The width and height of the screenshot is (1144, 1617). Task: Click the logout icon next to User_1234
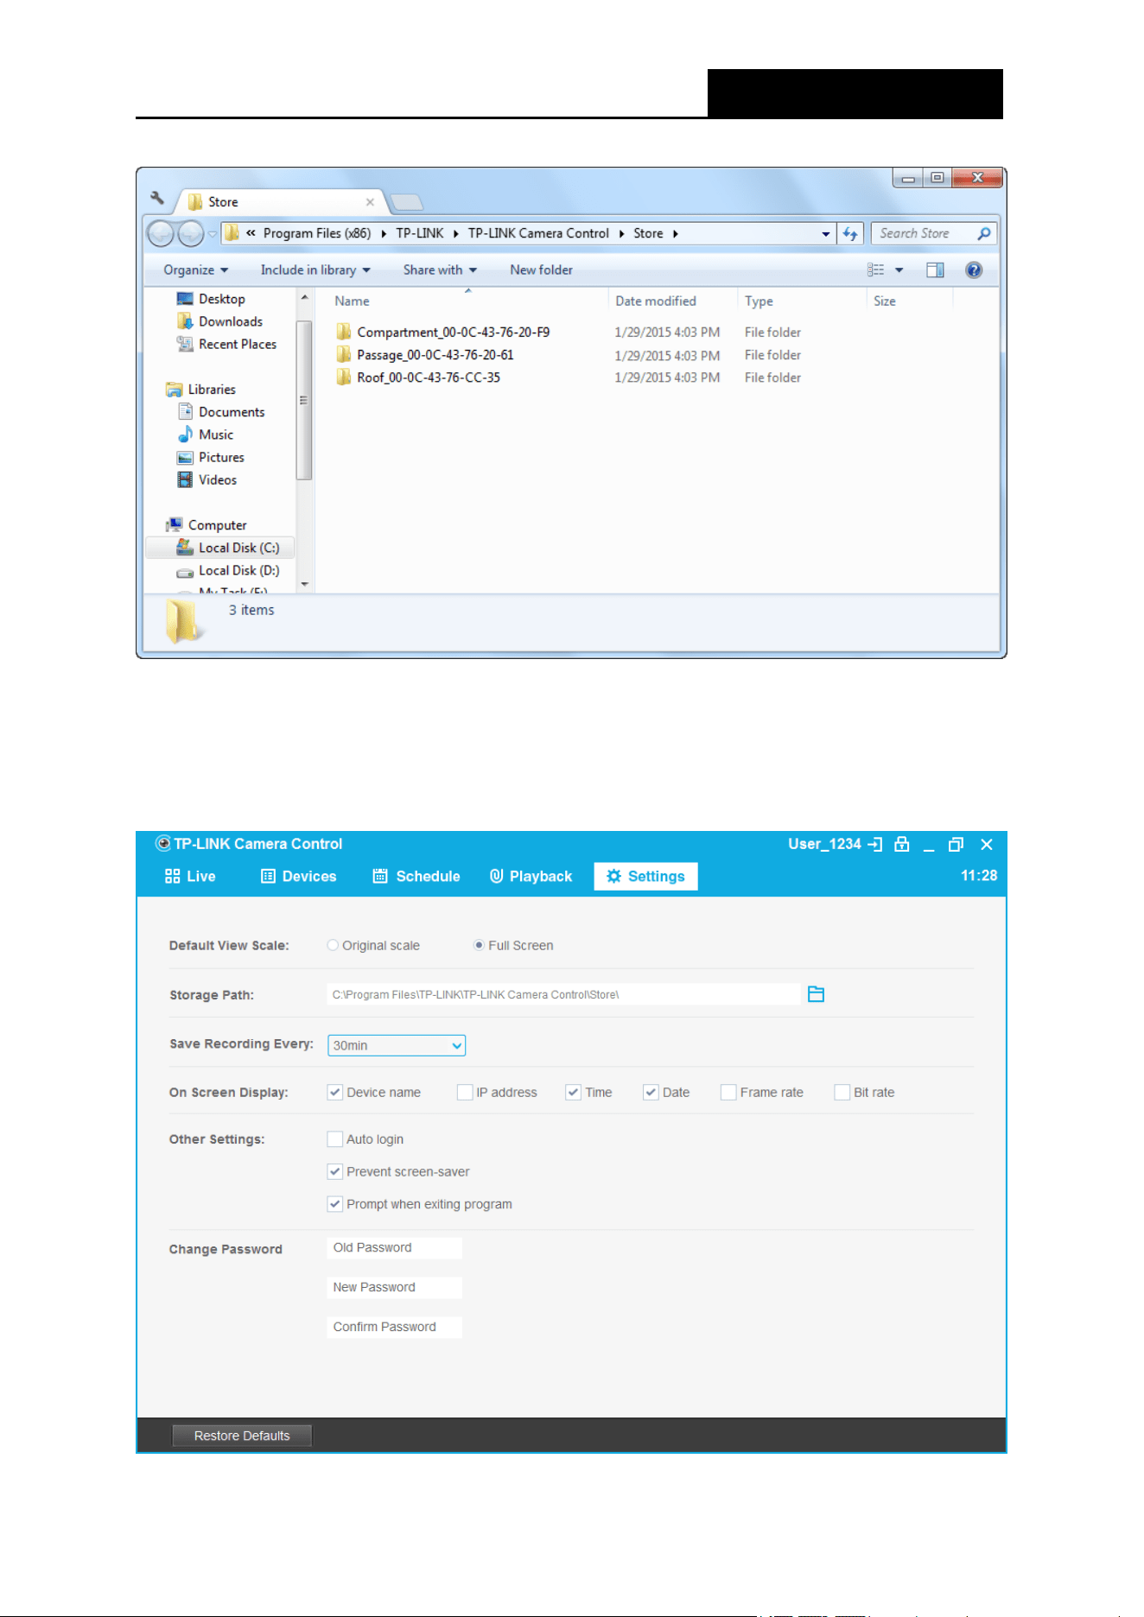pyautogui.click(x=875, y=844)
